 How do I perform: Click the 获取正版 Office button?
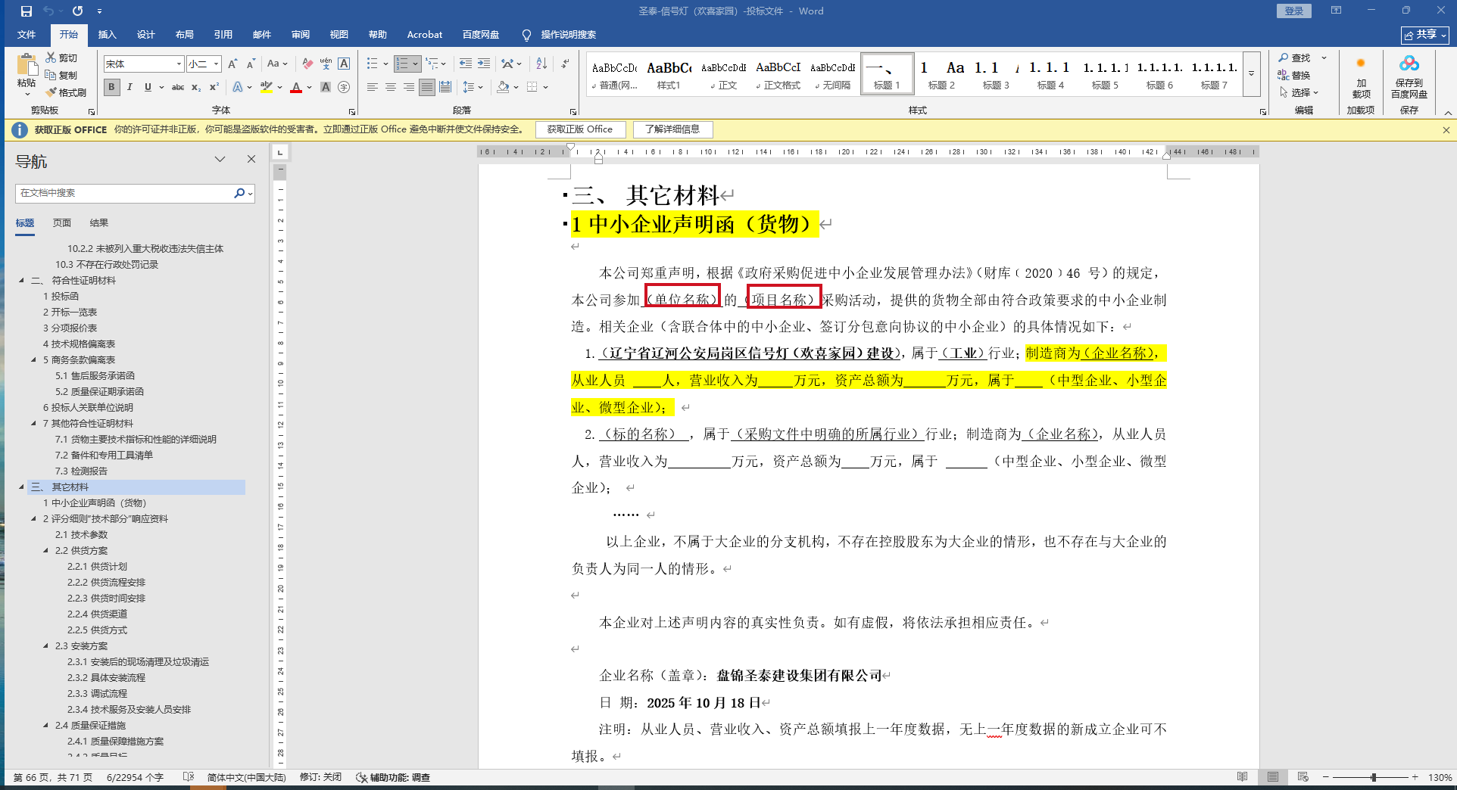[x=580, y=129]
